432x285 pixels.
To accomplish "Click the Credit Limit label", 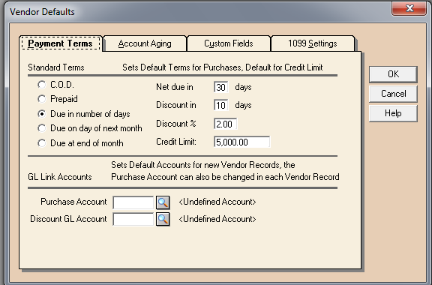I will [176, 142].
